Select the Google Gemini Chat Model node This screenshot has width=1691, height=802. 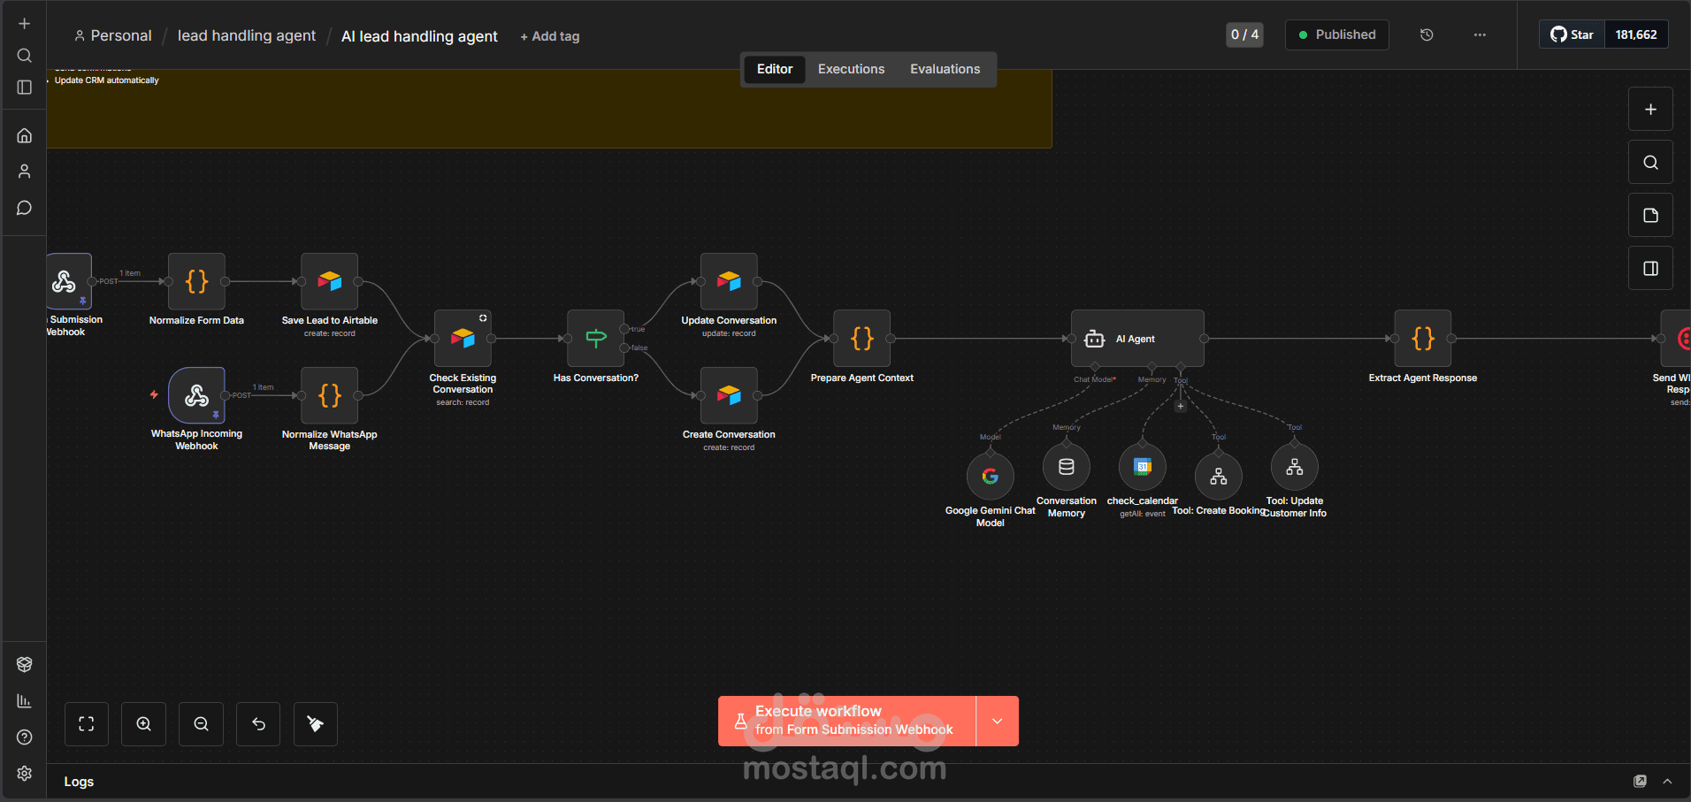[991, 477]
